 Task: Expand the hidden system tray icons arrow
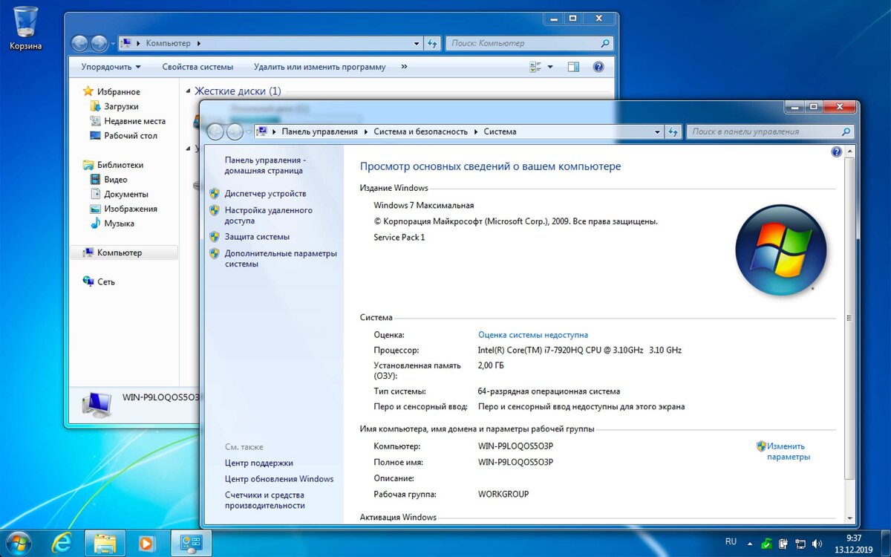[x=750, y=543]
